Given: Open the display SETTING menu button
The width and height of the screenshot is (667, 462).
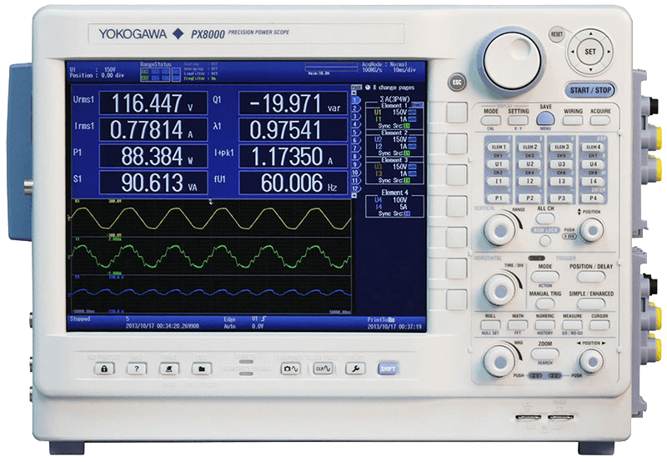Looking at the screenshot, I should (x=519, y=120).
